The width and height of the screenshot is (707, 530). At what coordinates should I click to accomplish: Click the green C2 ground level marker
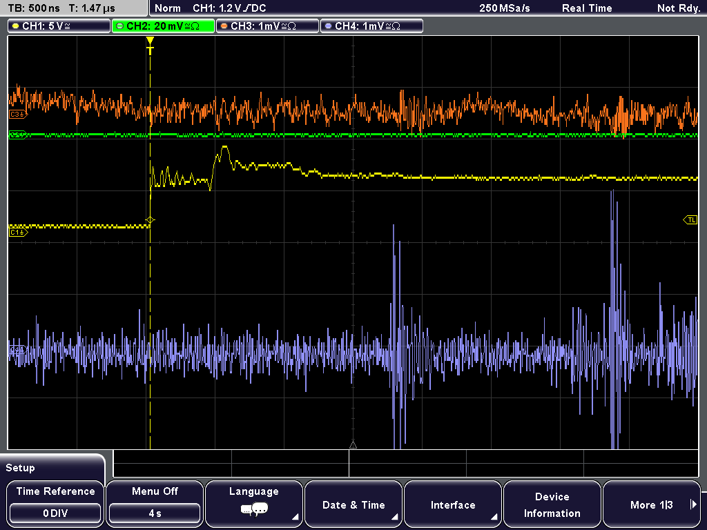click(19, 135)
